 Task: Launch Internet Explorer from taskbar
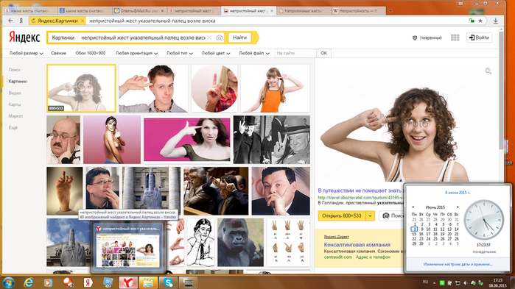pyautogui.click(x=29, y=282)
